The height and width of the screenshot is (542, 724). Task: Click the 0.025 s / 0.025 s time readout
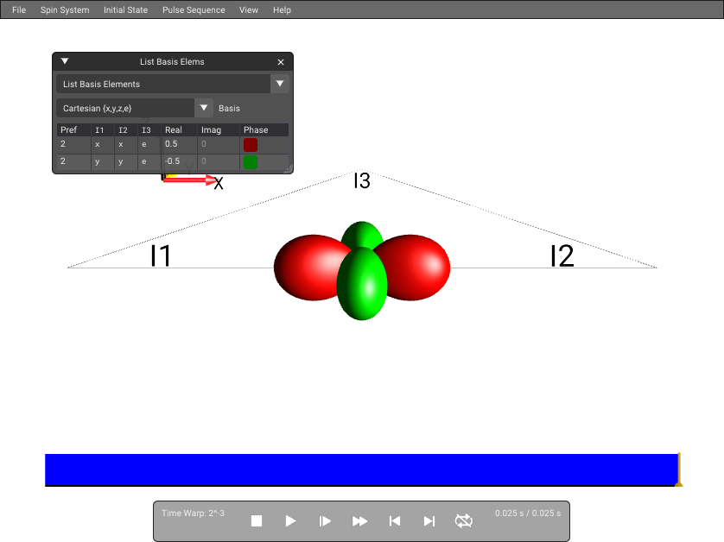tap(528, 513)
